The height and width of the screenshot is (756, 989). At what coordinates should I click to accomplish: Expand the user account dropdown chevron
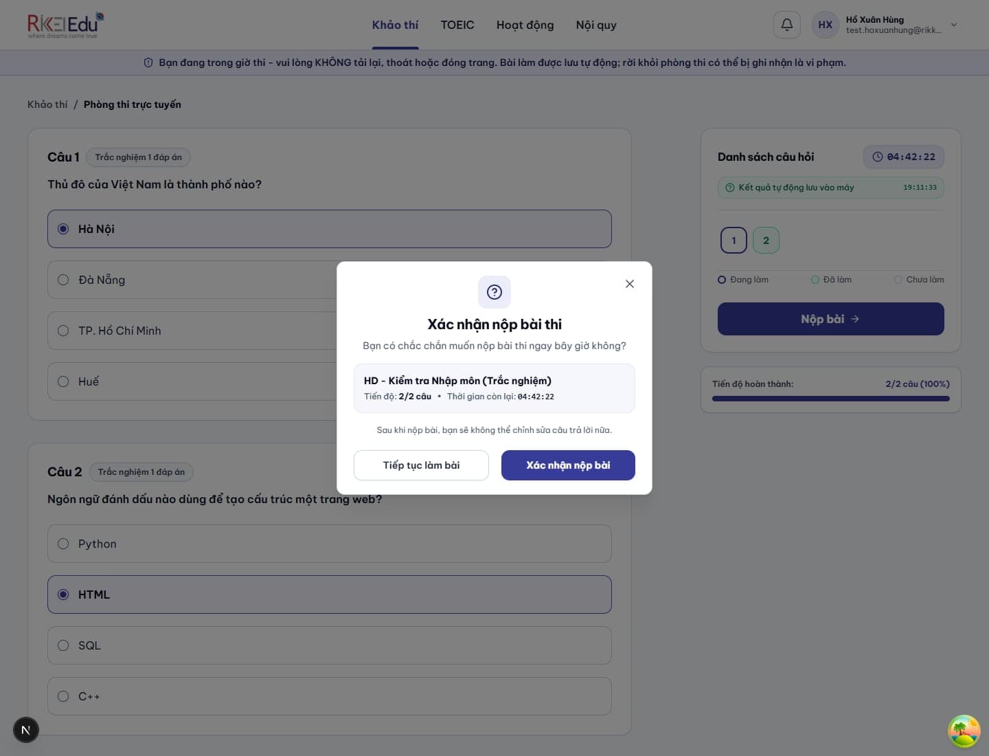953,25
